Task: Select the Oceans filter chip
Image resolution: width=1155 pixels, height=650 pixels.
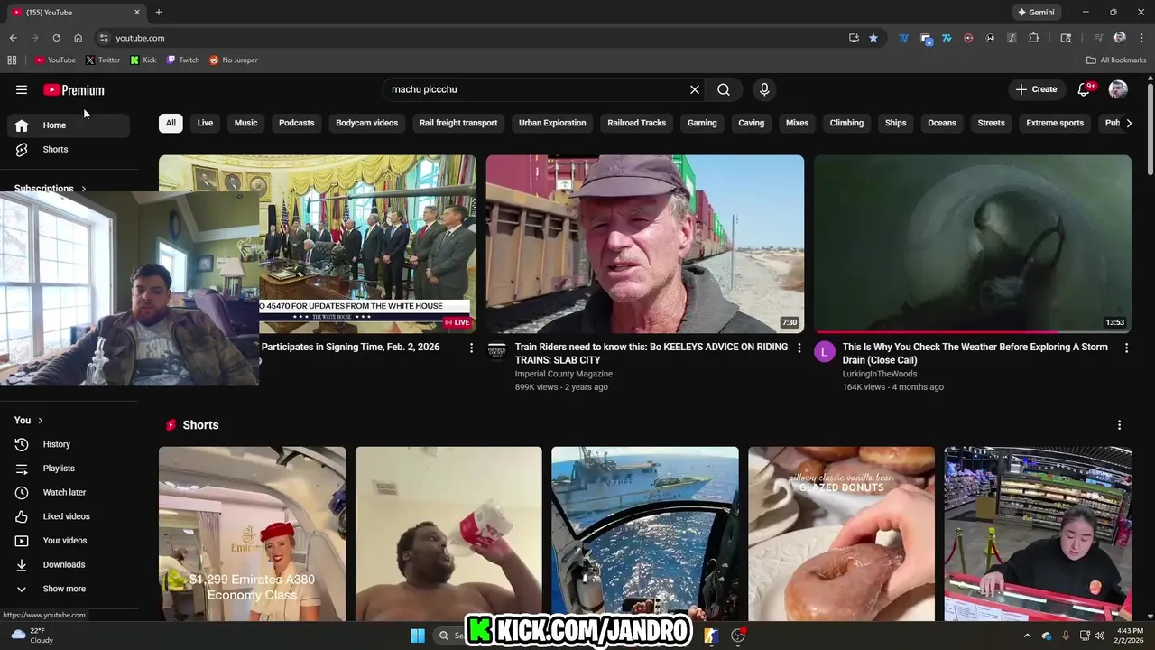Action: coord(942,123)
